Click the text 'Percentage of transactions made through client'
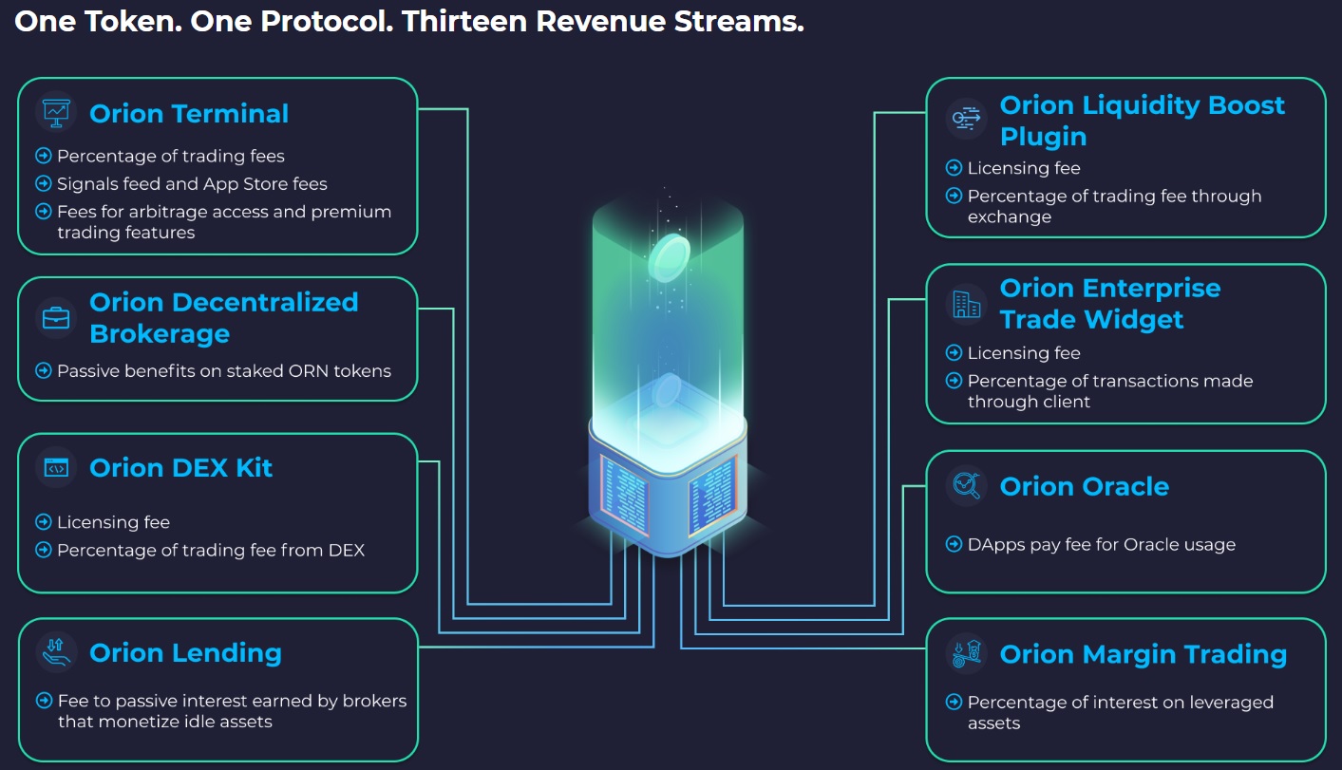The height and width of the screenshot is (770, 1342). point(1110,391)
